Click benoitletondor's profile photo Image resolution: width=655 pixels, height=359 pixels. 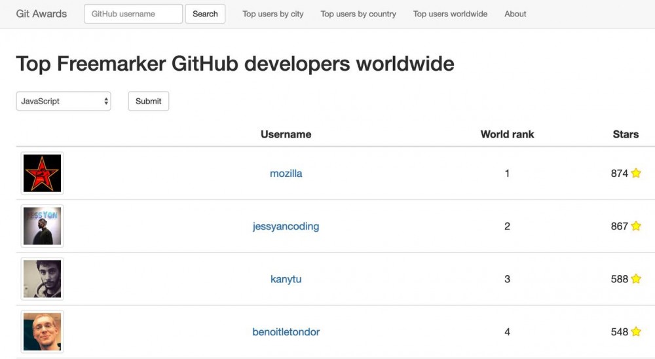pyautogui.click(x=42, y=332)
